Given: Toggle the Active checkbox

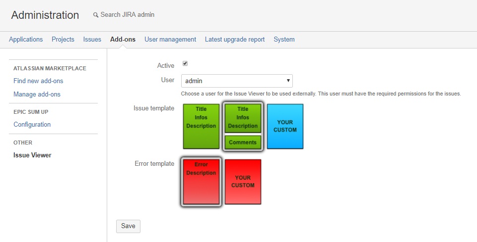Looking at the screenshot, I should tap(185, 64).
